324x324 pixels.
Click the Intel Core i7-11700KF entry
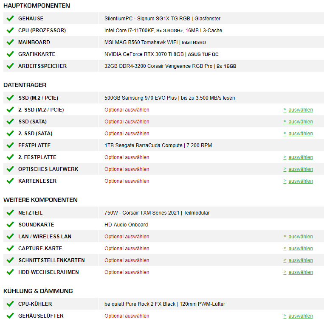163,31
